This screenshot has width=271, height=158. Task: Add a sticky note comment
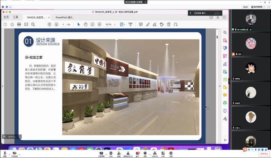click(x=141, y=24)
